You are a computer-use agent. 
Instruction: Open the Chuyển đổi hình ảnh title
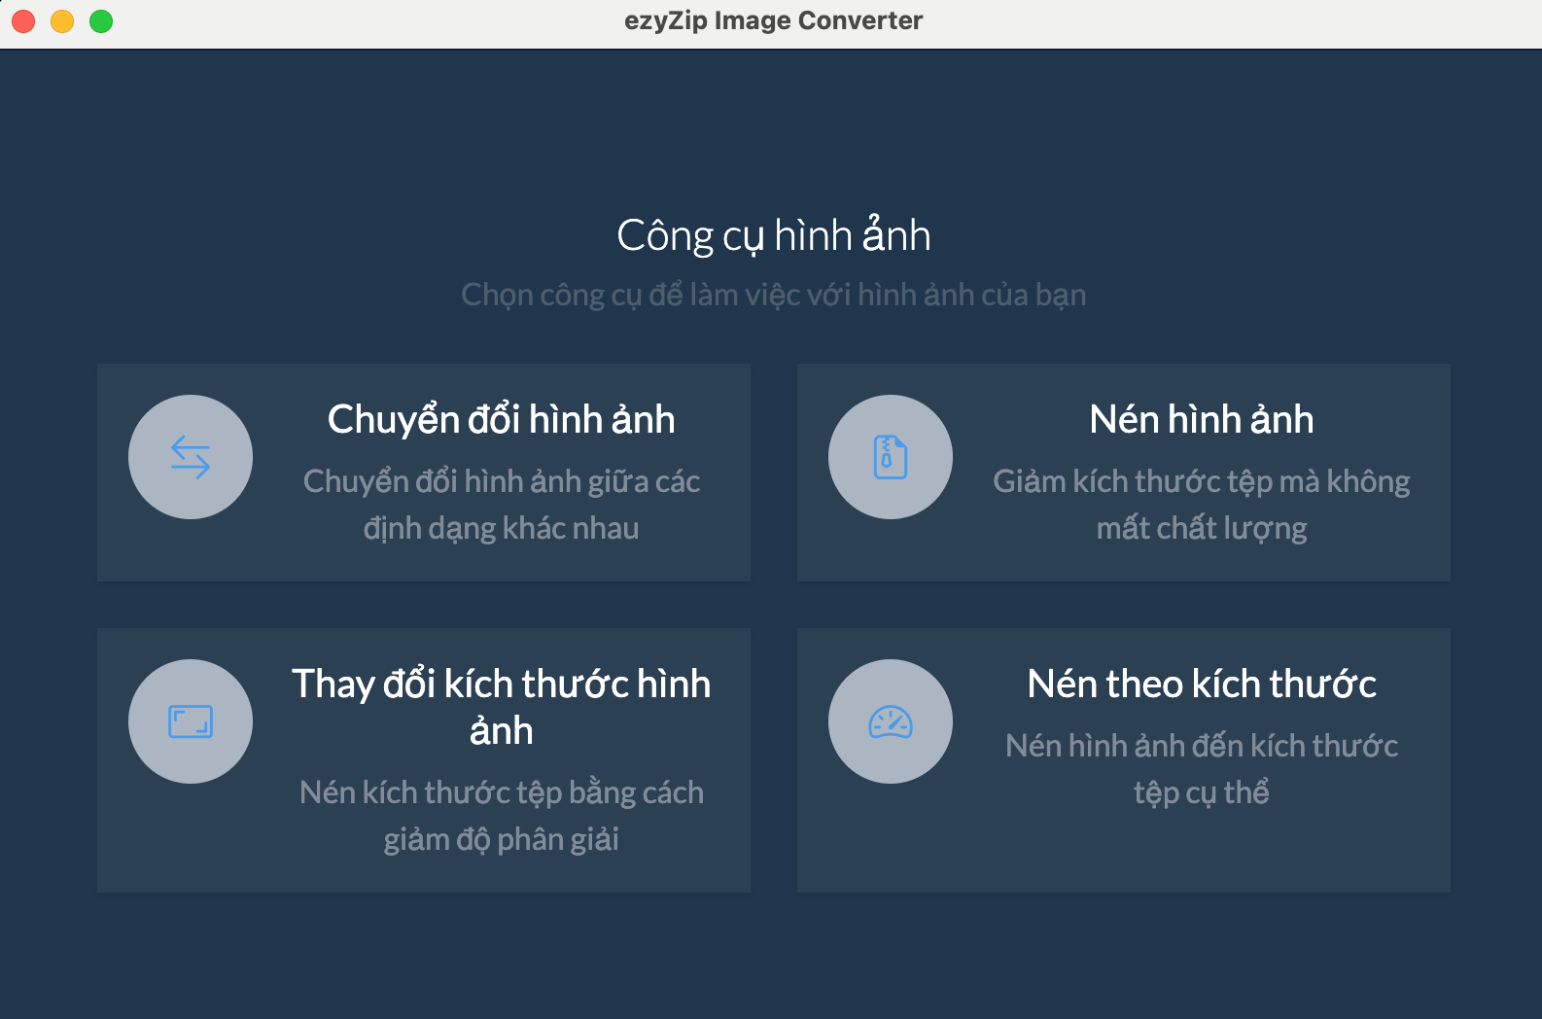pyautogui.click(x=501, y=420)
